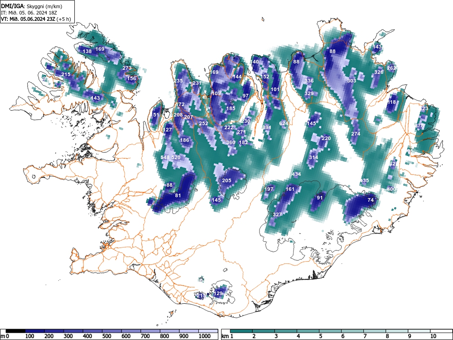Click the visibility value 520 on the map
The height and width of the screenshot is (340, 453).
click(176, 157)
